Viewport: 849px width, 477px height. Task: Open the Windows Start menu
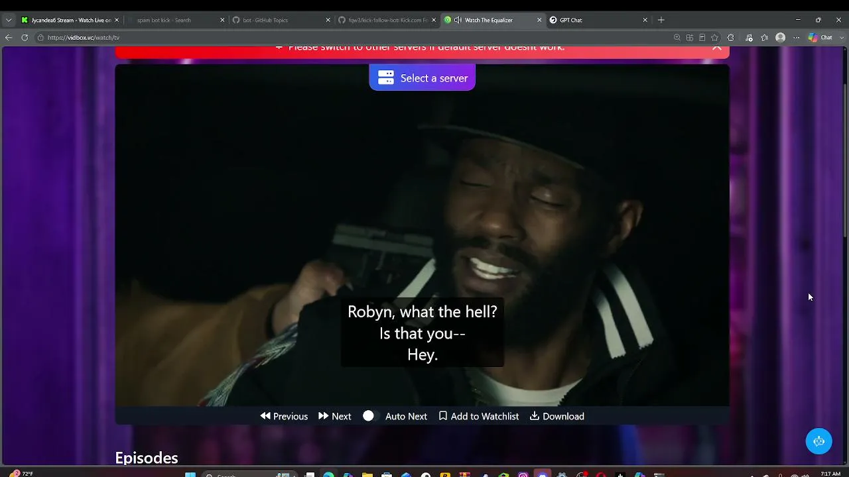point(190,474)
